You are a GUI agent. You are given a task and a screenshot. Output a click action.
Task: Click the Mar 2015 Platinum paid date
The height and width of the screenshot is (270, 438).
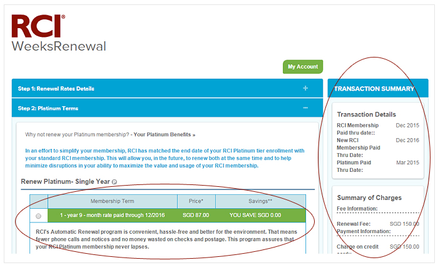click(x=407, y=162)
